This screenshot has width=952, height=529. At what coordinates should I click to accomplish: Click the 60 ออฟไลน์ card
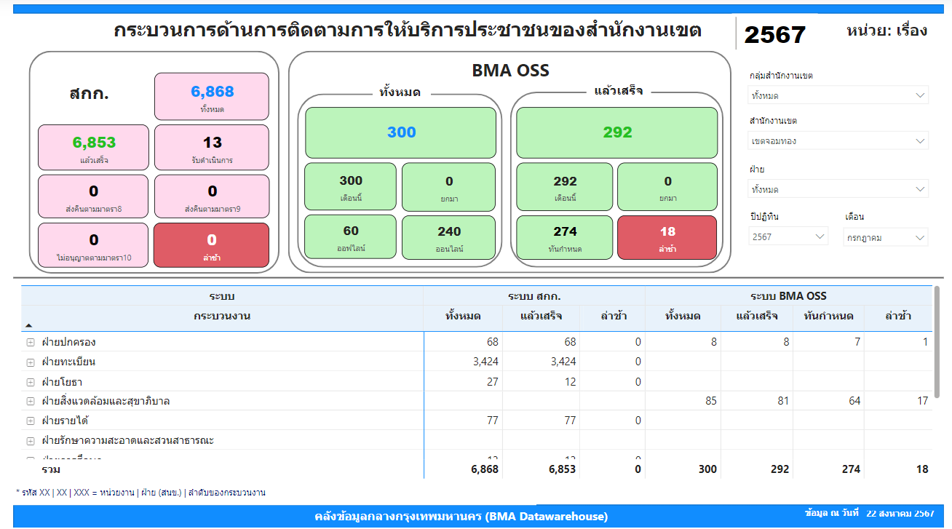(350, 236)
